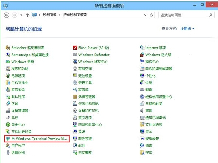Open the 操作中心 flag icon

(142, 62)
